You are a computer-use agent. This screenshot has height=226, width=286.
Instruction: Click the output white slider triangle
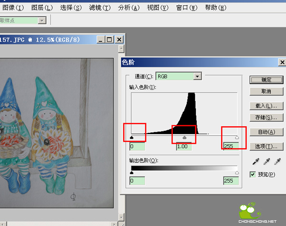(x=237, y=172)
